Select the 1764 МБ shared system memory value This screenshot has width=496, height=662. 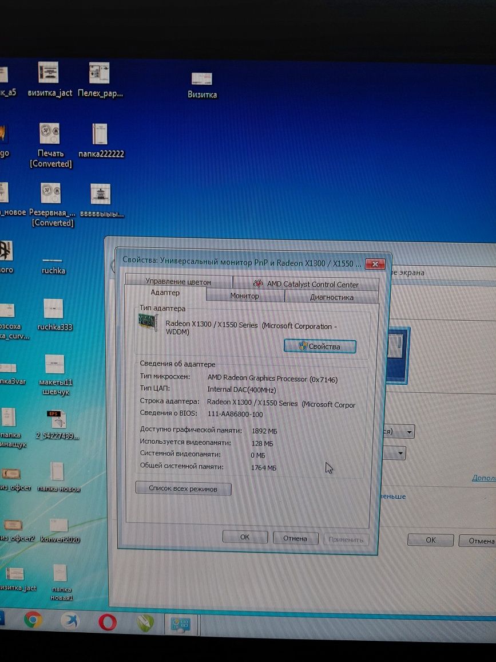264,468
